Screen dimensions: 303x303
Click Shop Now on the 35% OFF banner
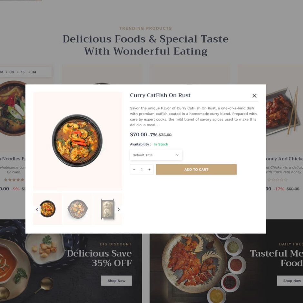point(116,280)
